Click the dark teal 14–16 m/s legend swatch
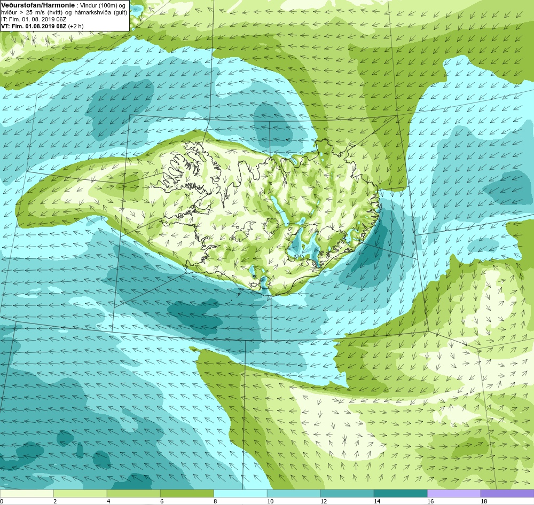The height and width of the screenshot is (505, 534). (400, 493)
